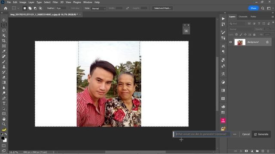Image resolution: width=275 pixels, height=154 pixels.
Task: Select the Lasso tool
Action: [4, 30]
